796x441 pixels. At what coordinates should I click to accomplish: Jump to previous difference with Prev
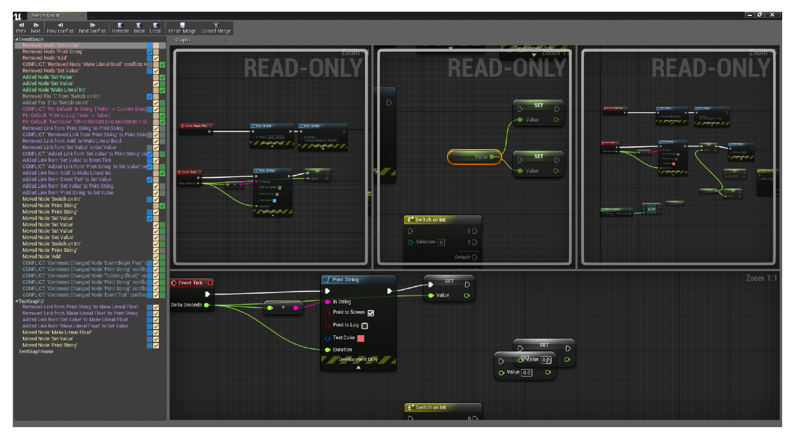click(21, 28)
